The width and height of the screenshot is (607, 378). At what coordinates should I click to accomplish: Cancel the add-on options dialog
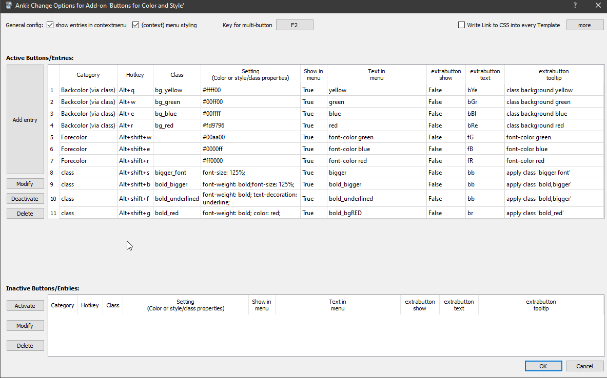click(x=584, y=366)
